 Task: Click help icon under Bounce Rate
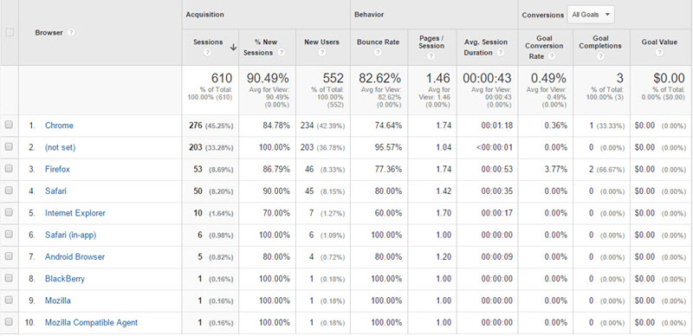[x=378, y=53]
